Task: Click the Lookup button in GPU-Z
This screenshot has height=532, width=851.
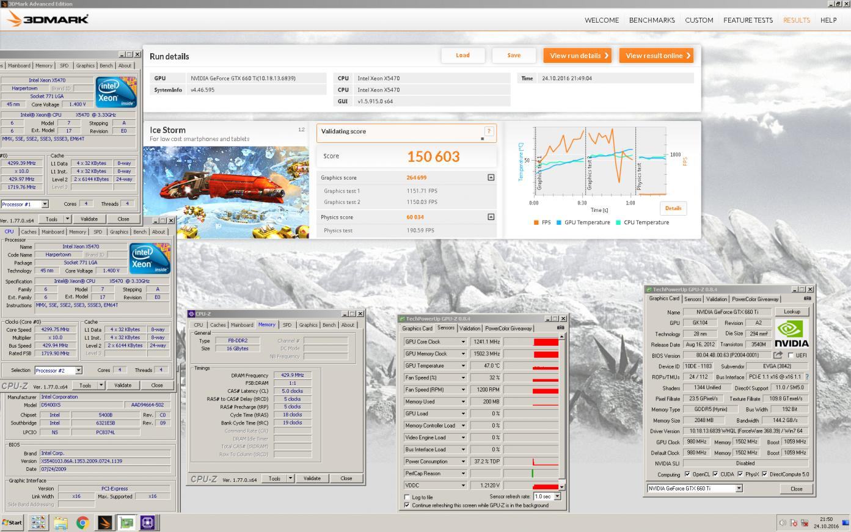Action: 792,312
